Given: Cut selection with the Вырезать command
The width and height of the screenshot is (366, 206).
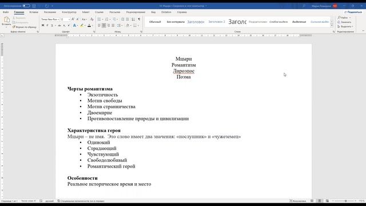Looking at the screenshot, I should click(19, 18).
